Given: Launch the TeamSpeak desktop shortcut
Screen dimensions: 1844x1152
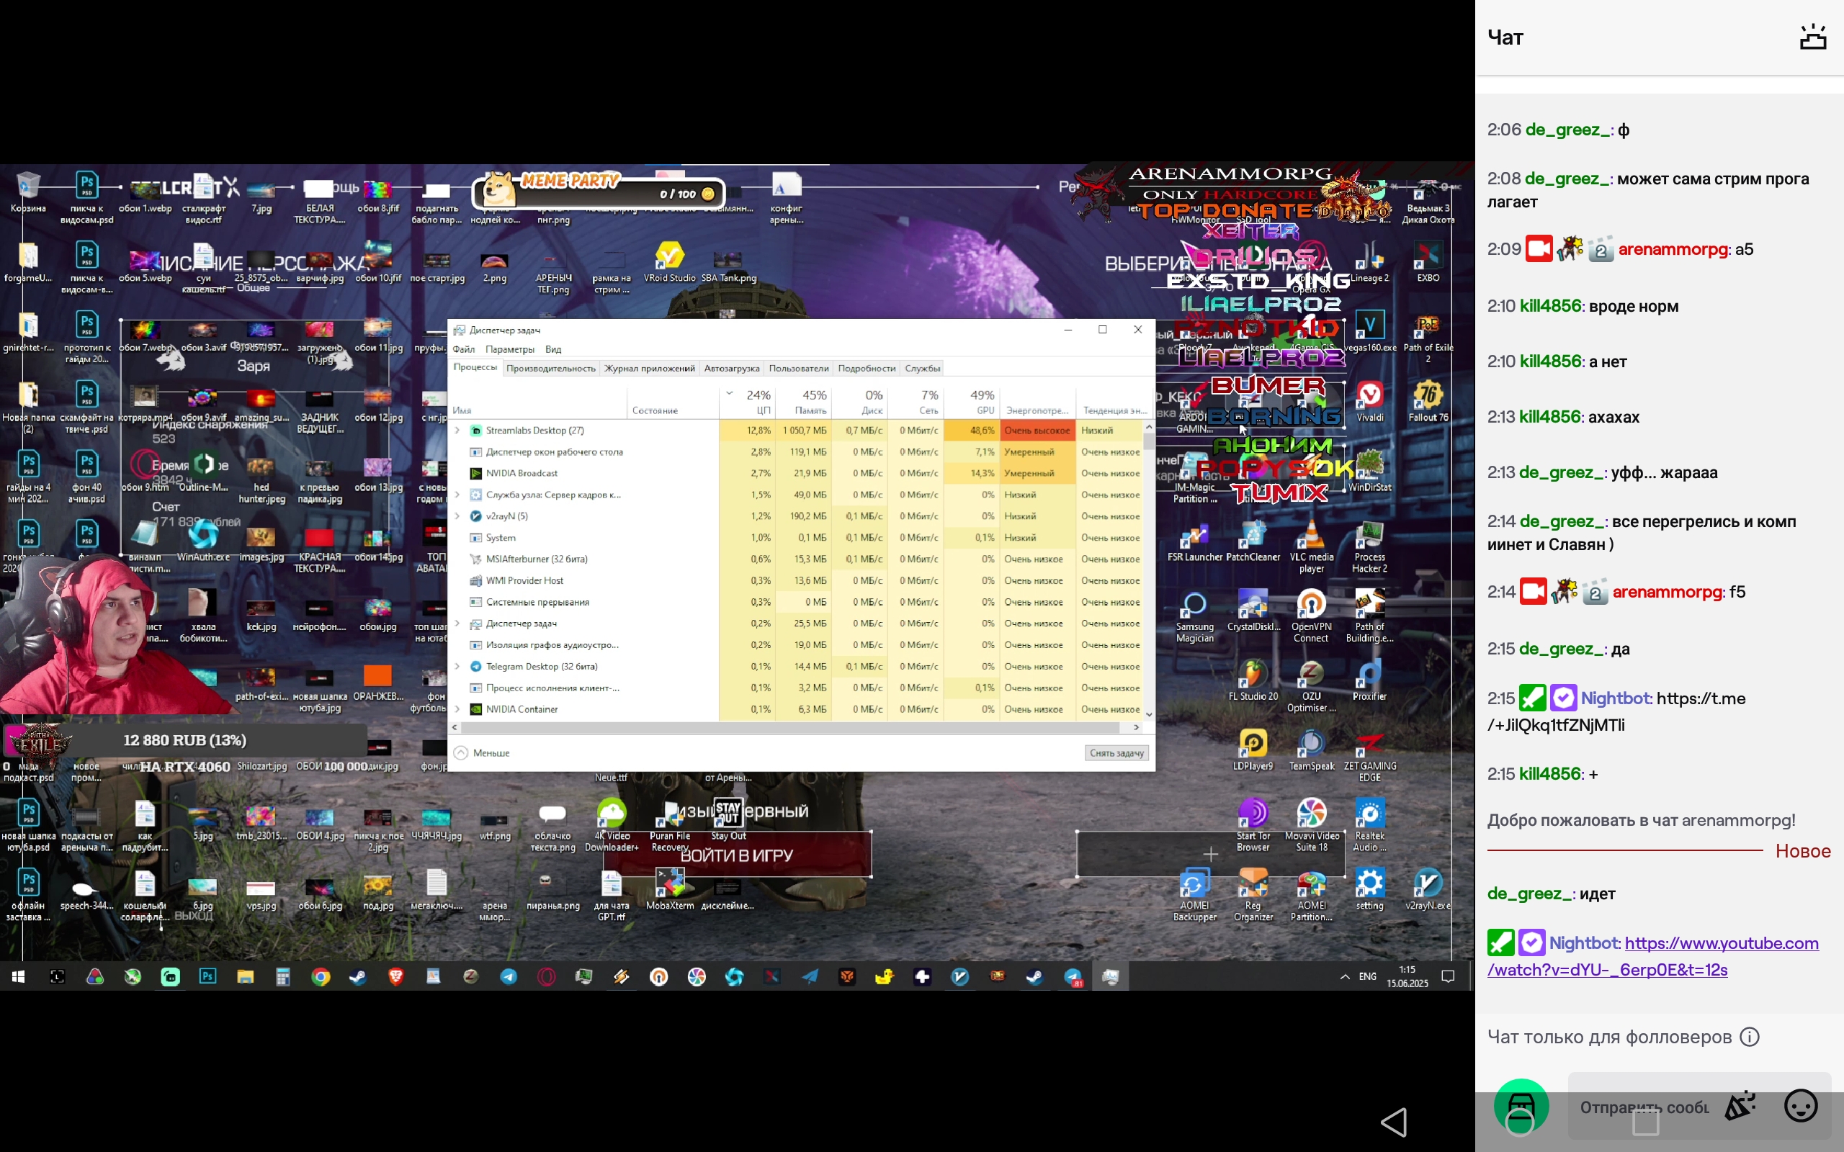Looking at the screenshot, I should click(x=1312, y=750).
